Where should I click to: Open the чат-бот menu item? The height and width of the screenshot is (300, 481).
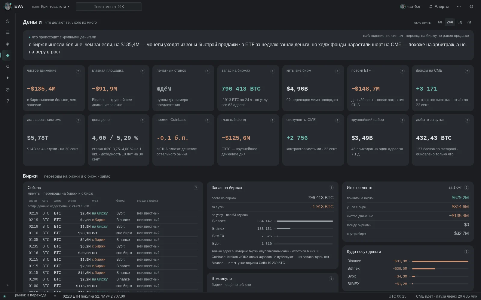tap(410, 7)
